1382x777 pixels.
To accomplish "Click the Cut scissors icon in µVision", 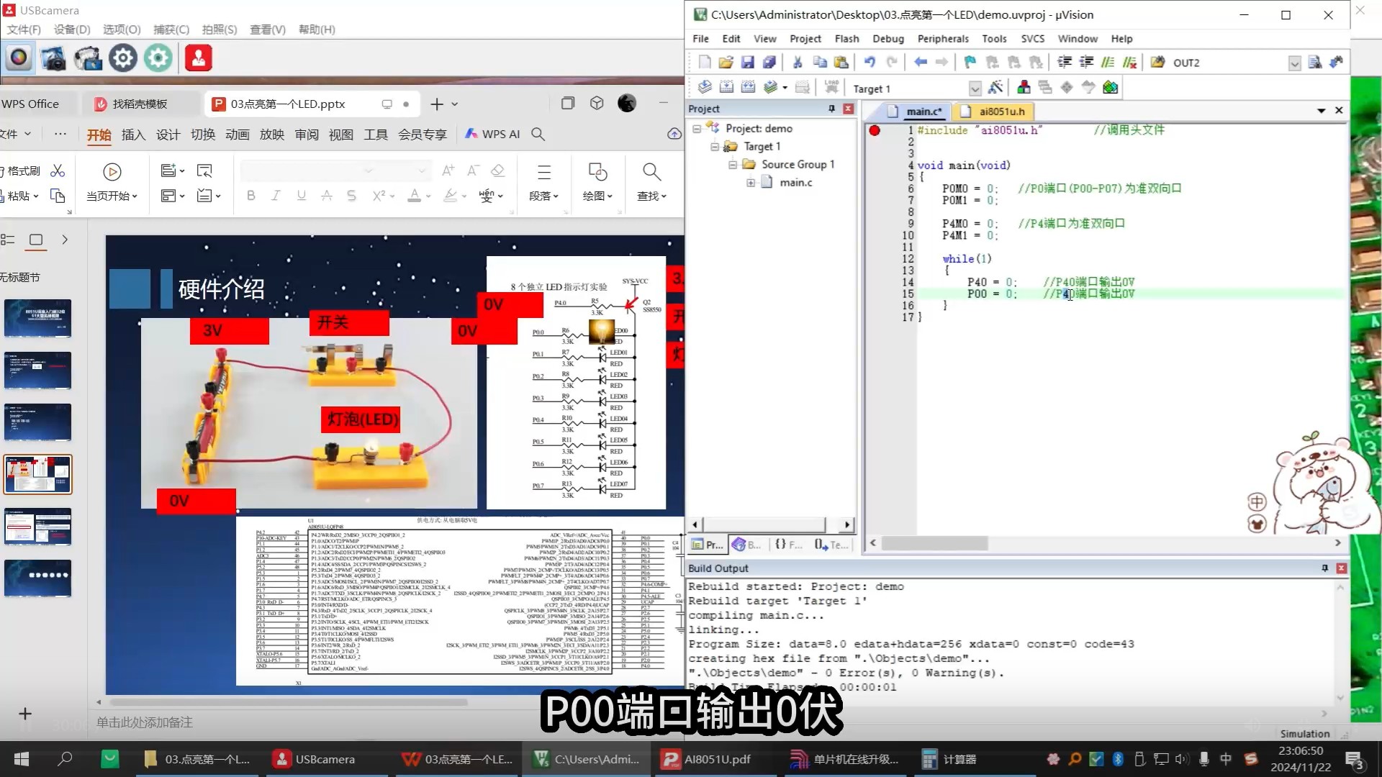I will (x=798, y=63).
